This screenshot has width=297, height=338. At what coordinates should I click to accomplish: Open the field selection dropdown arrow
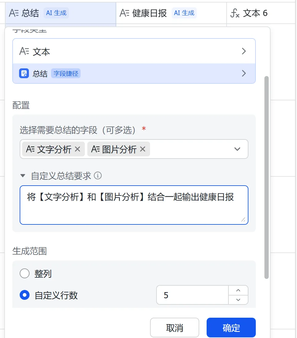[237, 149]
